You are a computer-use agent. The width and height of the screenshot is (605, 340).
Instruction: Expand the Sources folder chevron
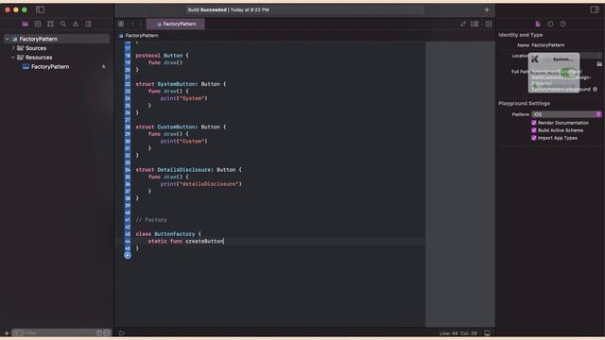coord(13,48)
